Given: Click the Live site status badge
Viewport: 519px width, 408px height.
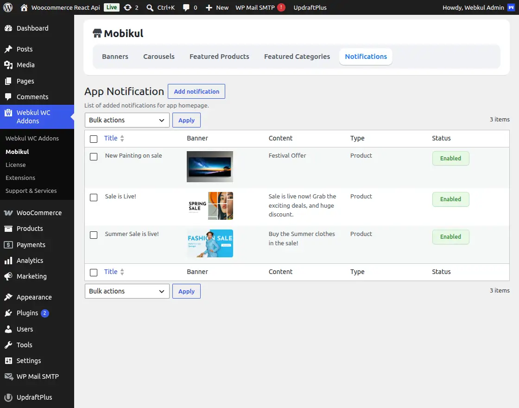Looking at the screenshot, I should coord(112,7).
